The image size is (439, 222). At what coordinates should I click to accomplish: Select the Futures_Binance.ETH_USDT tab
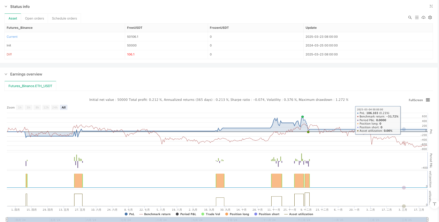[x=30, y=86]
